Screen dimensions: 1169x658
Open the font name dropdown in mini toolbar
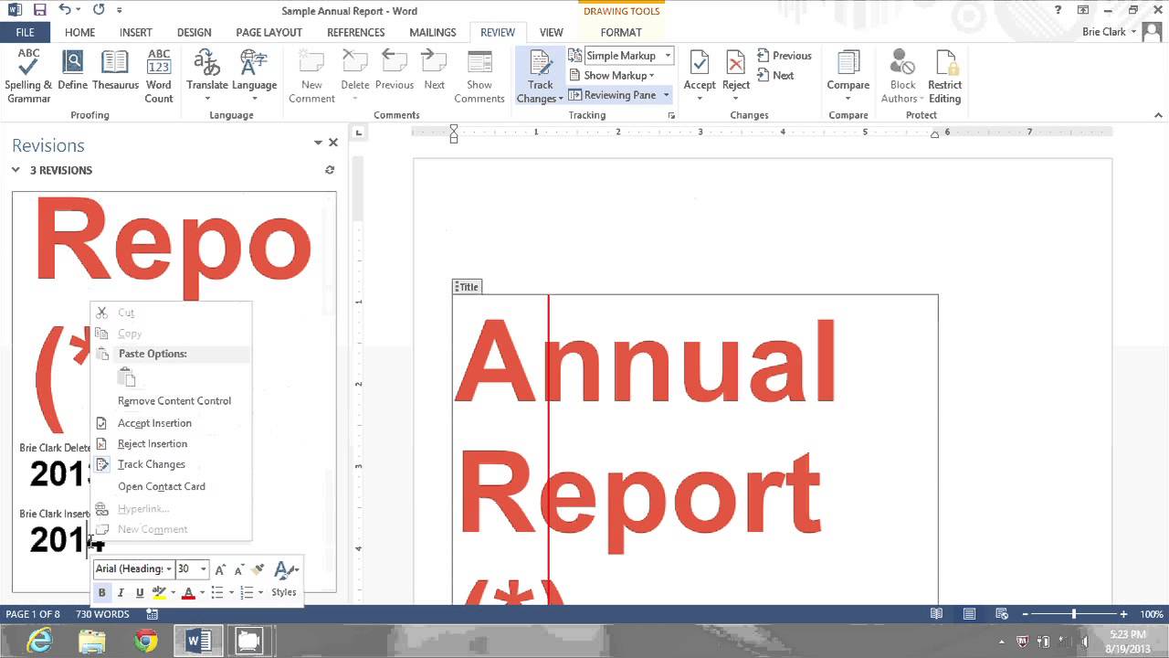(x=169, y=569)
